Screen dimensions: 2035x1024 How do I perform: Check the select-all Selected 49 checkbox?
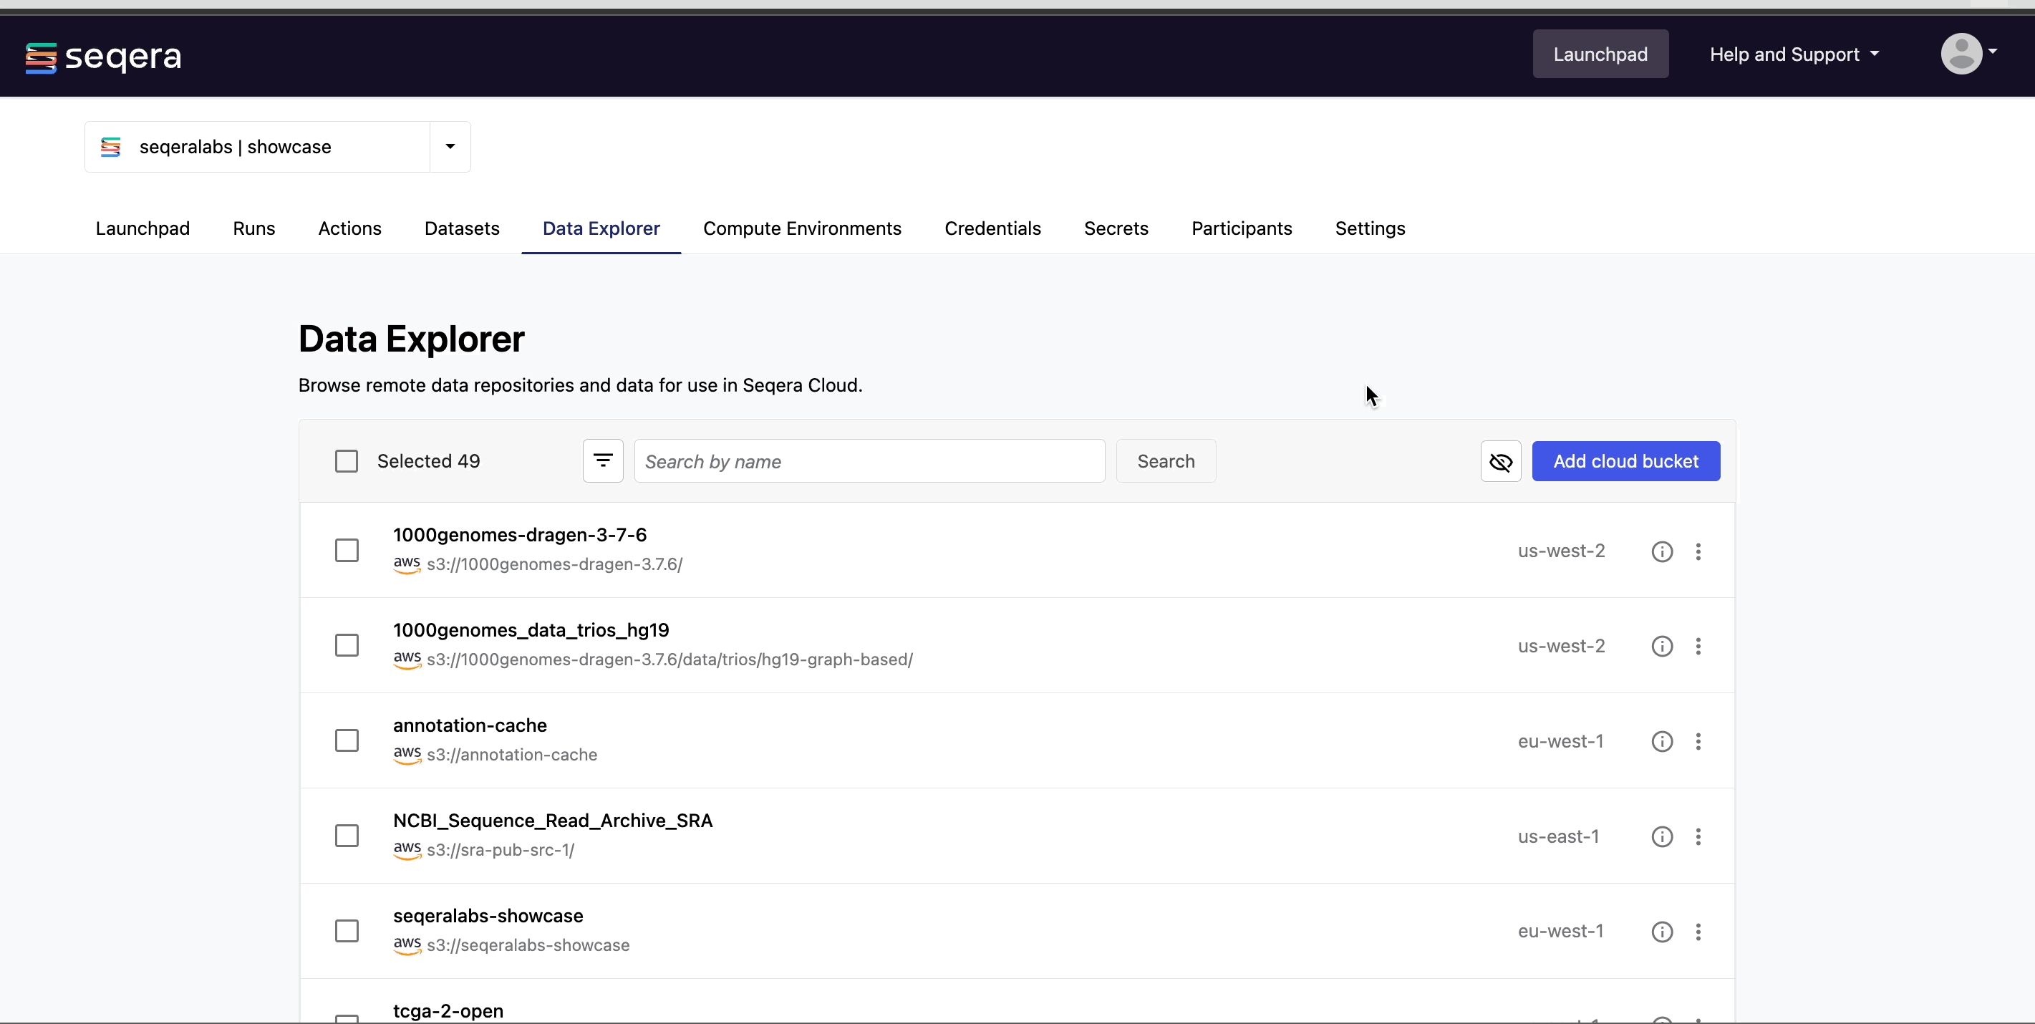346,461
